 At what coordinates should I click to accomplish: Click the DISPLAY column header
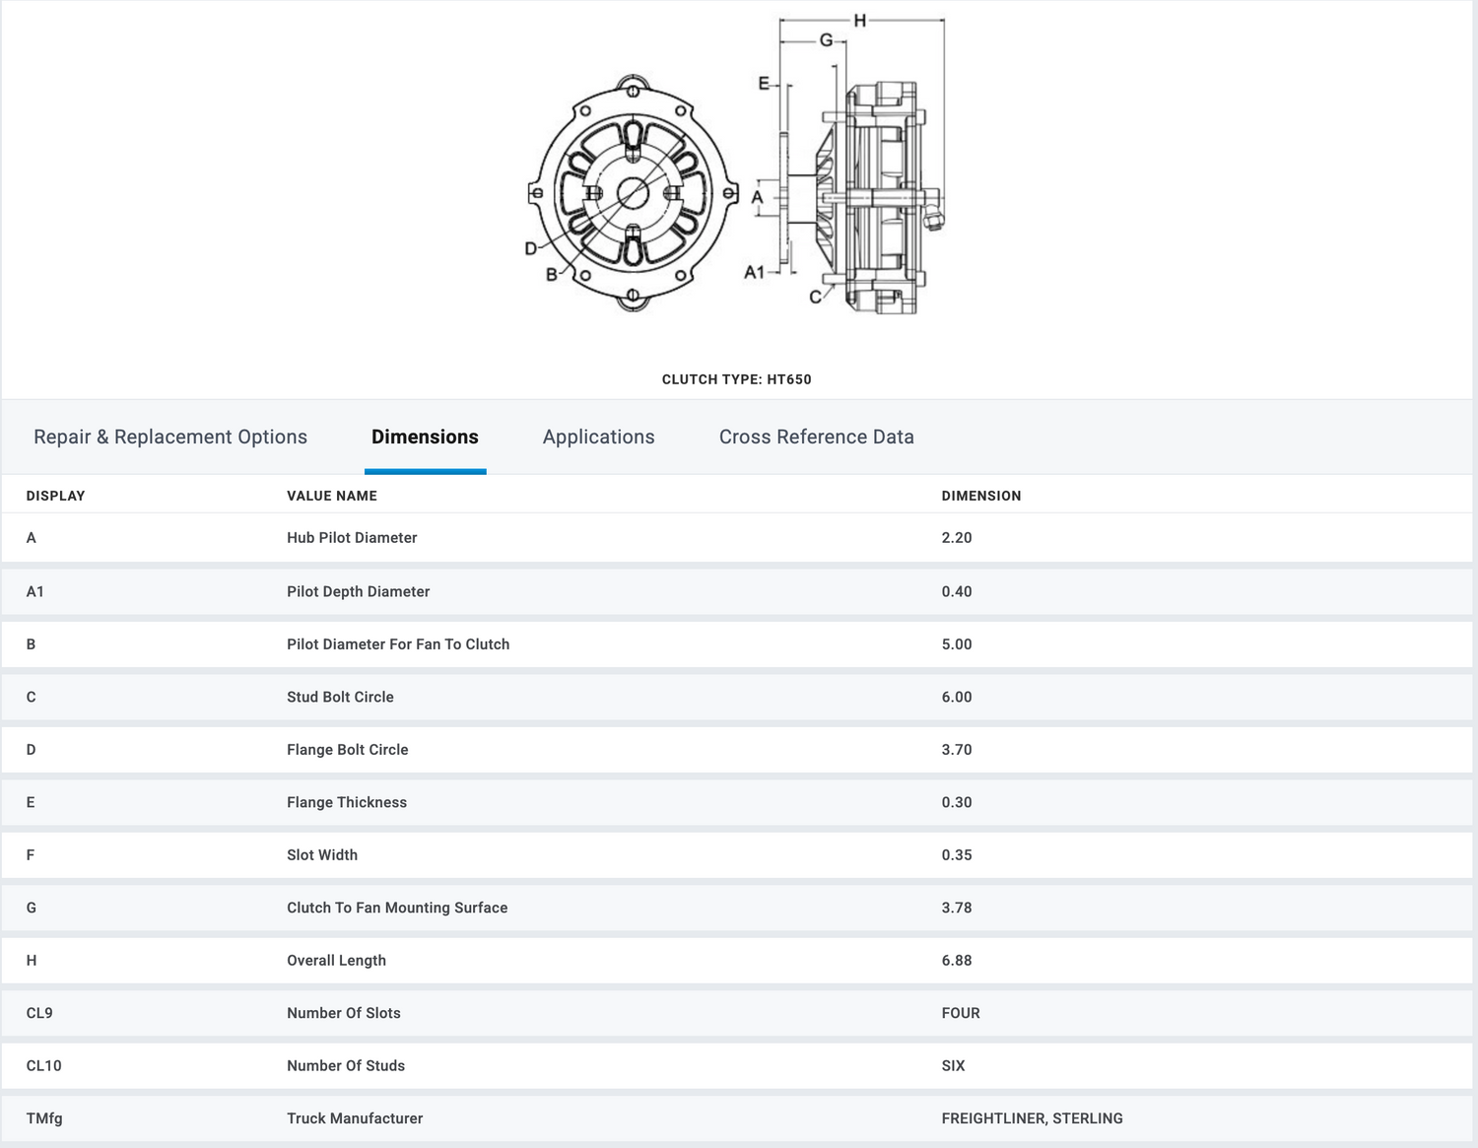tap(55, 496)
